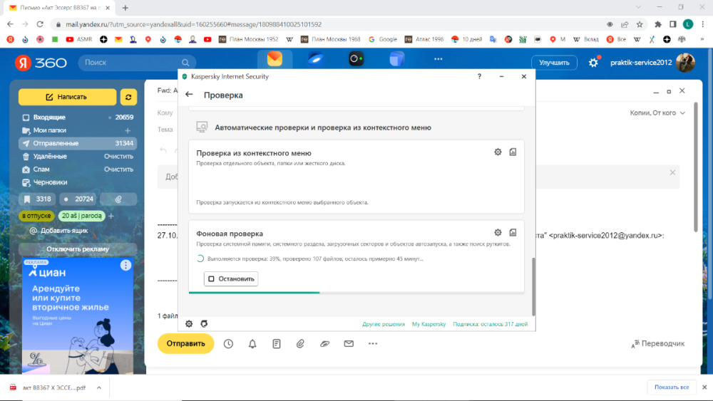This screenshot has width=713, height=401.
Task: Go back from the Проверка screen
Action: (x=189, y=95)
